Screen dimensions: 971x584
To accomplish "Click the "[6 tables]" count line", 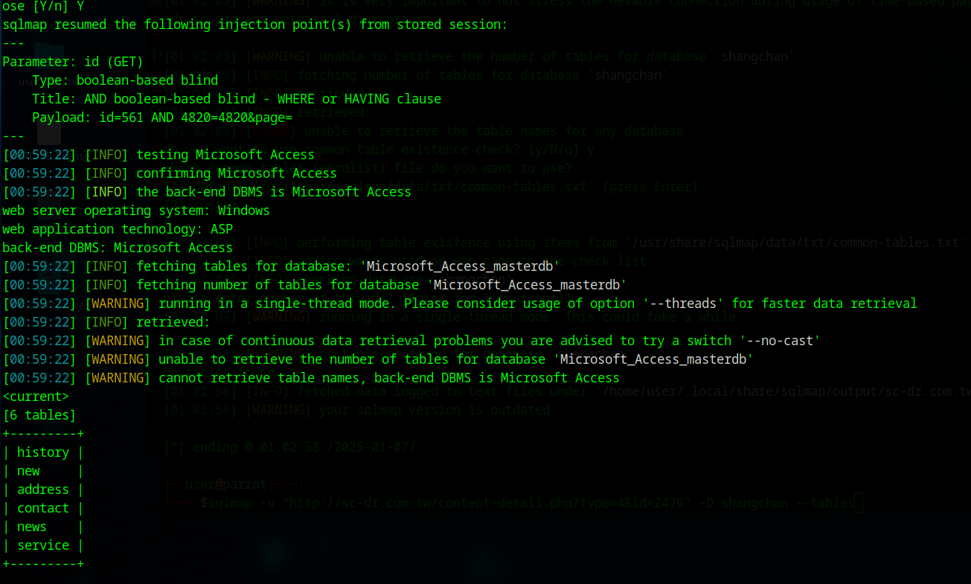I will (39, 415).
